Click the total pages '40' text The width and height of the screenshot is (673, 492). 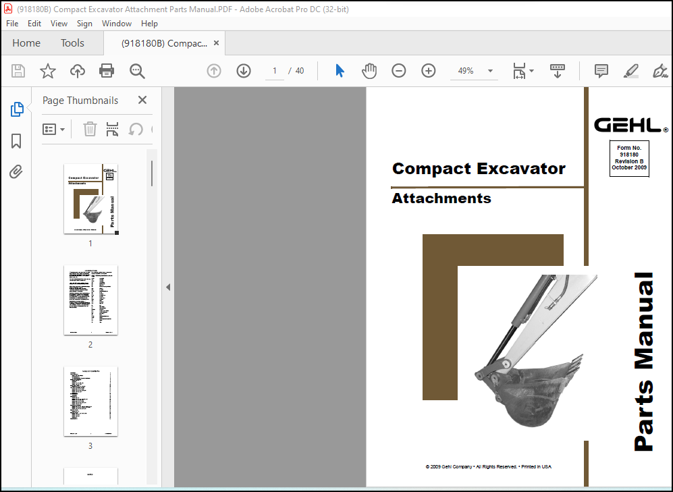300,71
